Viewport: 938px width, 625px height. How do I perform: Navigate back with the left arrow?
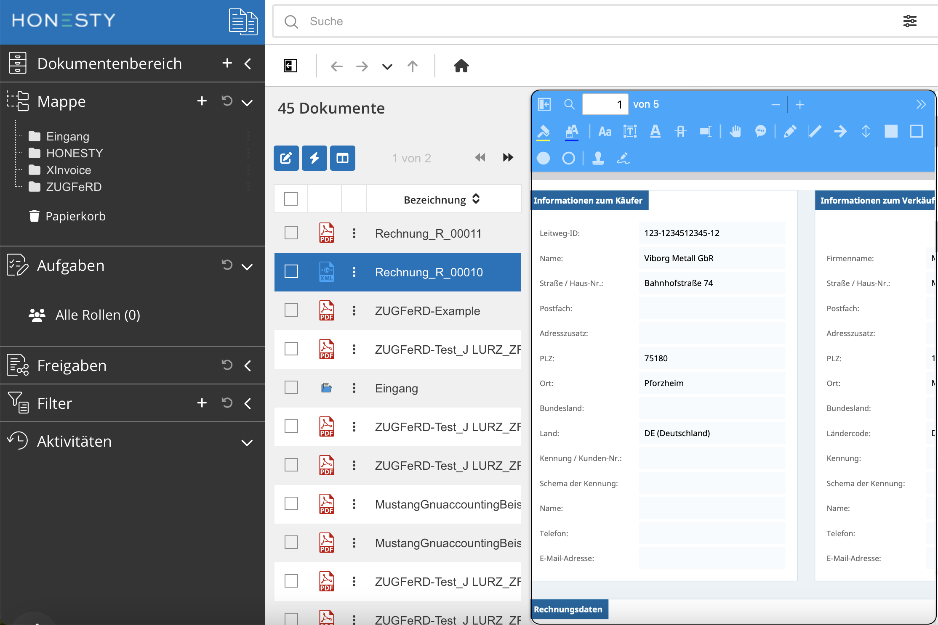(336, 66)
